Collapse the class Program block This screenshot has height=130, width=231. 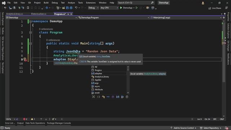click(30, 32)
